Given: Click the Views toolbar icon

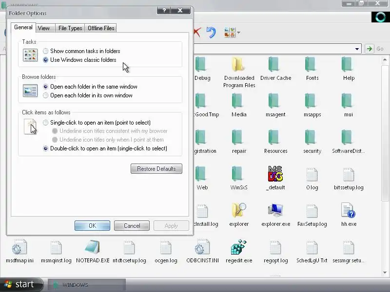Looking at the screenshot, I should 230,33.
